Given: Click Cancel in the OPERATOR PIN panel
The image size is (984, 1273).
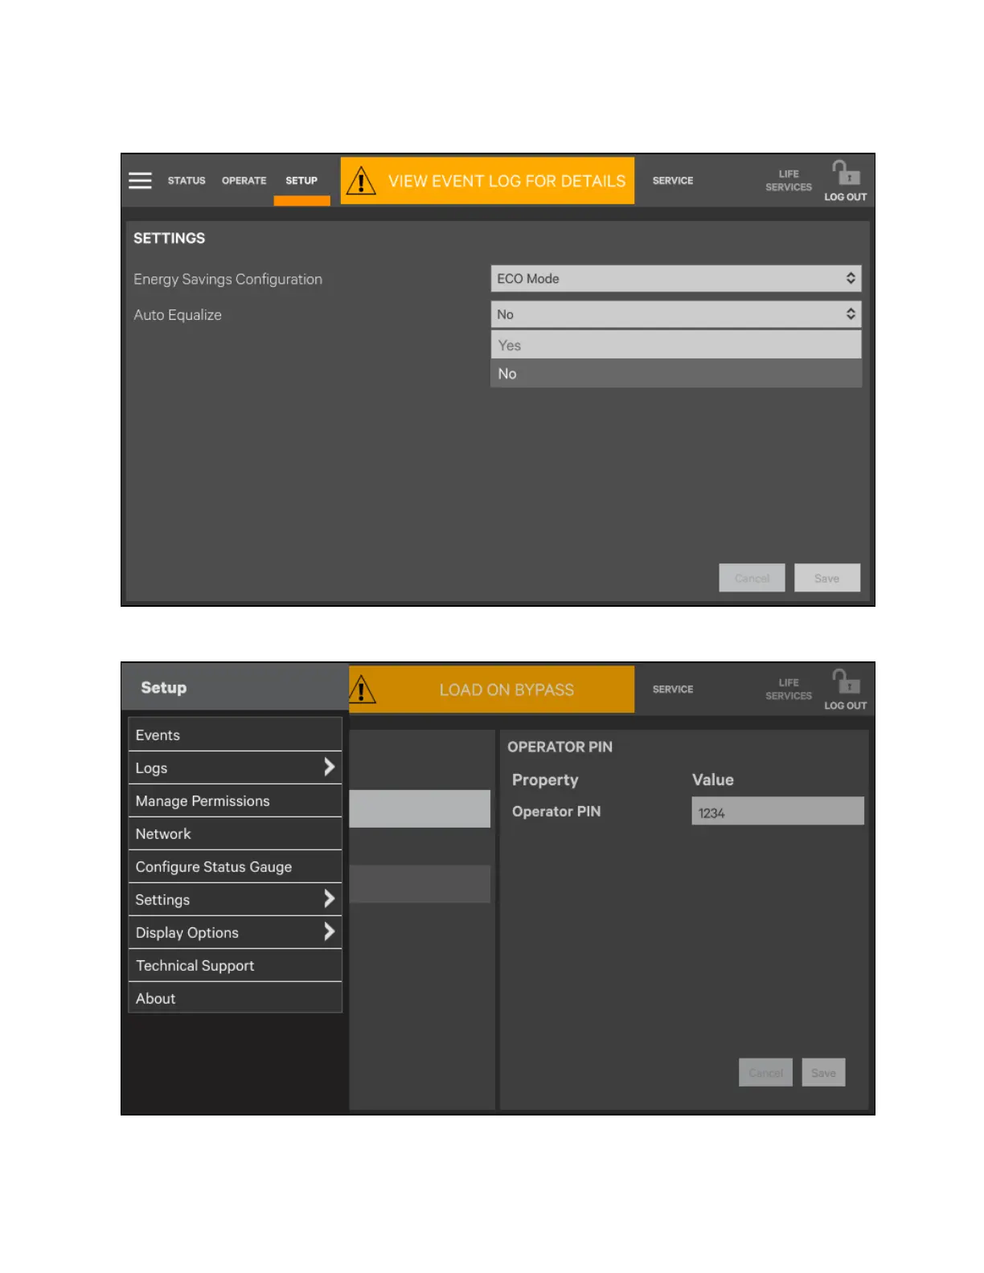Looking at the screenshot, I should point(765,1072).
